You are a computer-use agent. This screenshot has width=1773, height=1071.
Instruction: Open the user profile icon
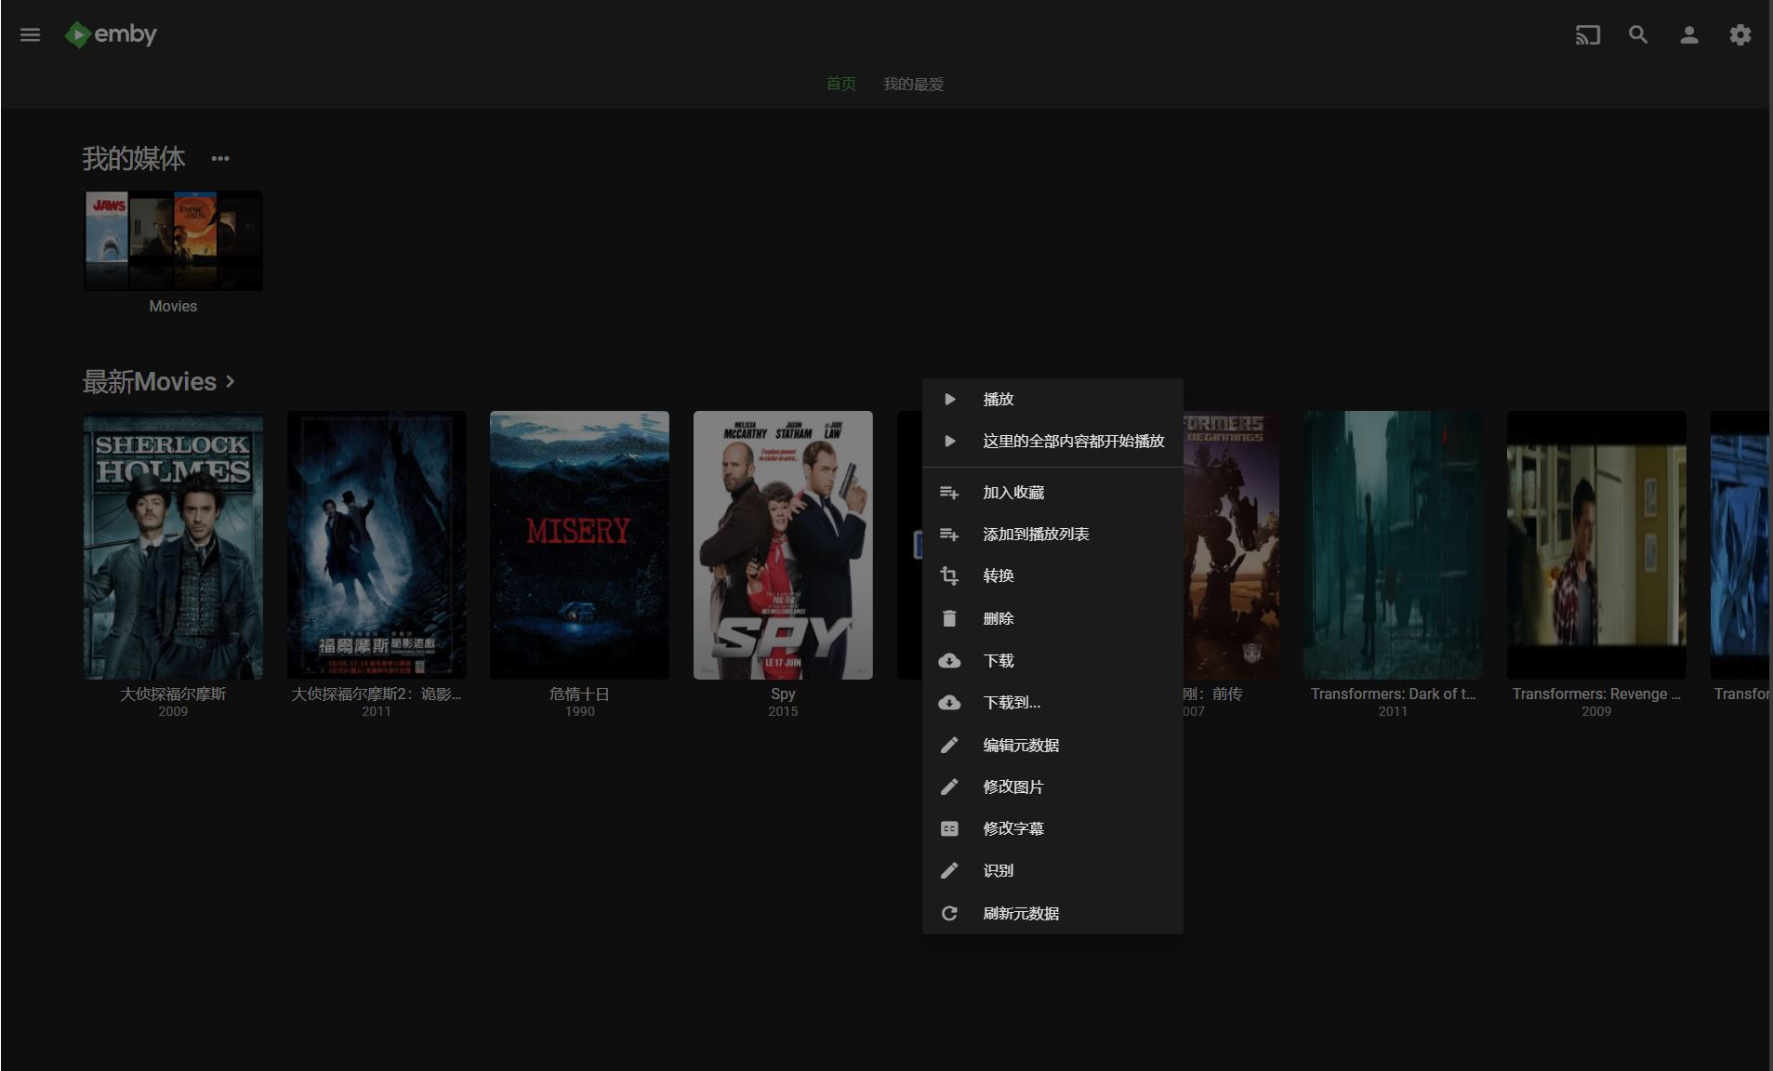(1688, 35)
